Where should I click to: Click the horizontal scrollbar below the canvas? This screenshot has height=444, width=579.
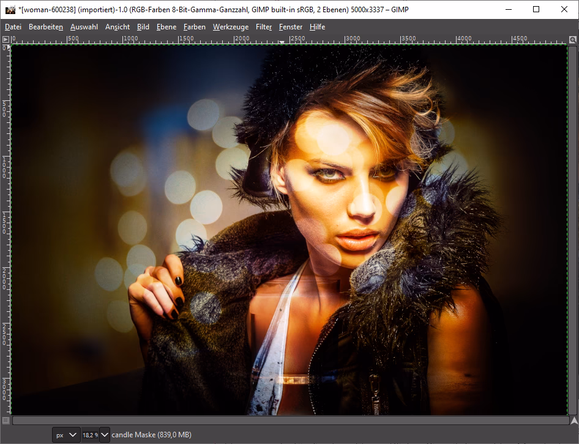pyautogui.click(x=288, y=421)
